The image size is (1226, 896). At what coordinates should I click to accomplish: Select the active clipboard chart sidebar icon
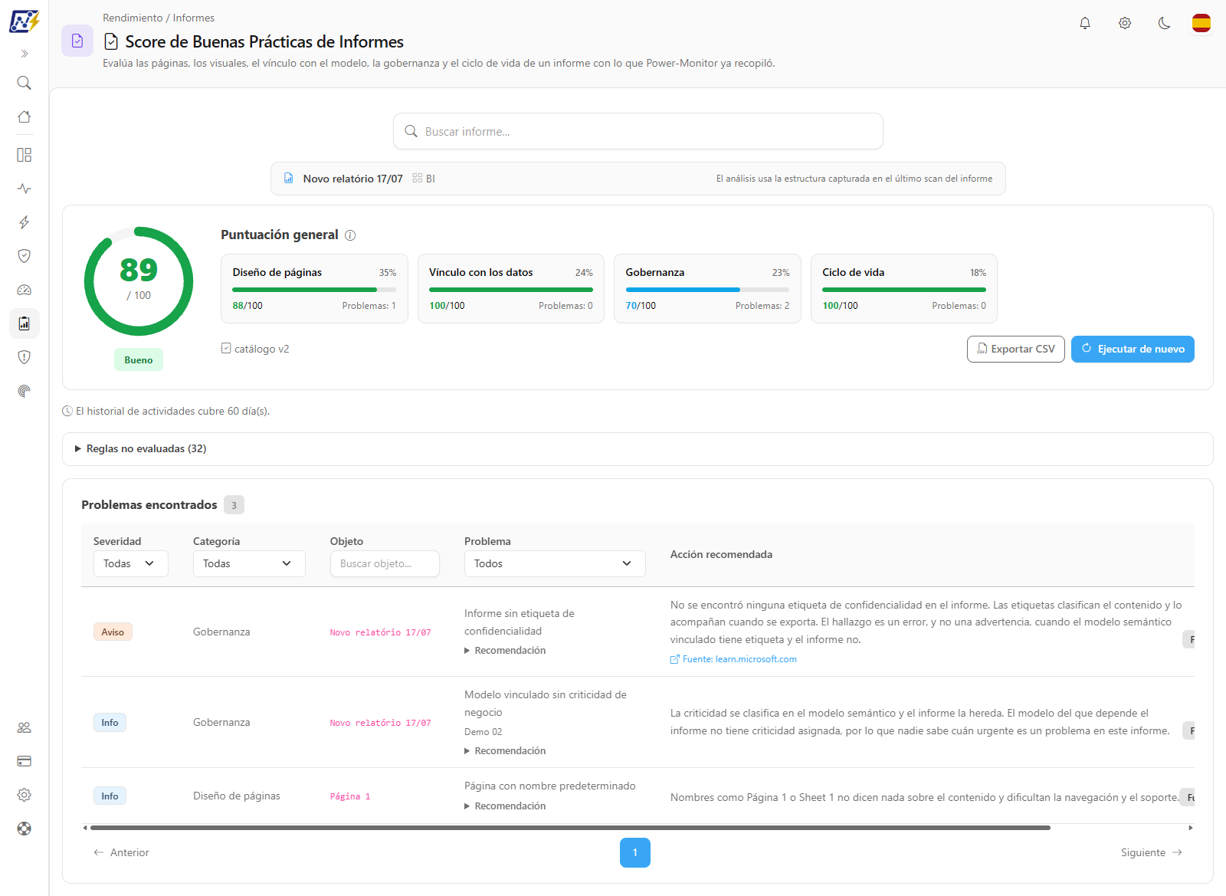pos(25,323)
